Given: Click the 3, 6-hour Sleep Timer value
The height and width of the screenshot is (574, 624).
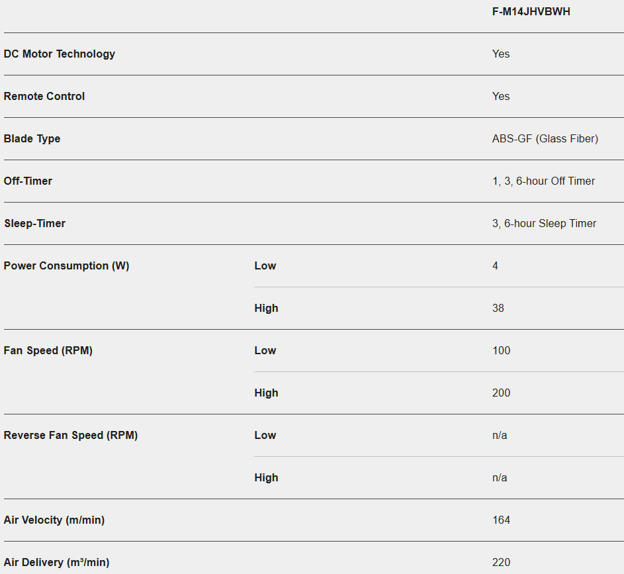Looking at the screenshot, I should pyautogui.click(x=544, y=223).
